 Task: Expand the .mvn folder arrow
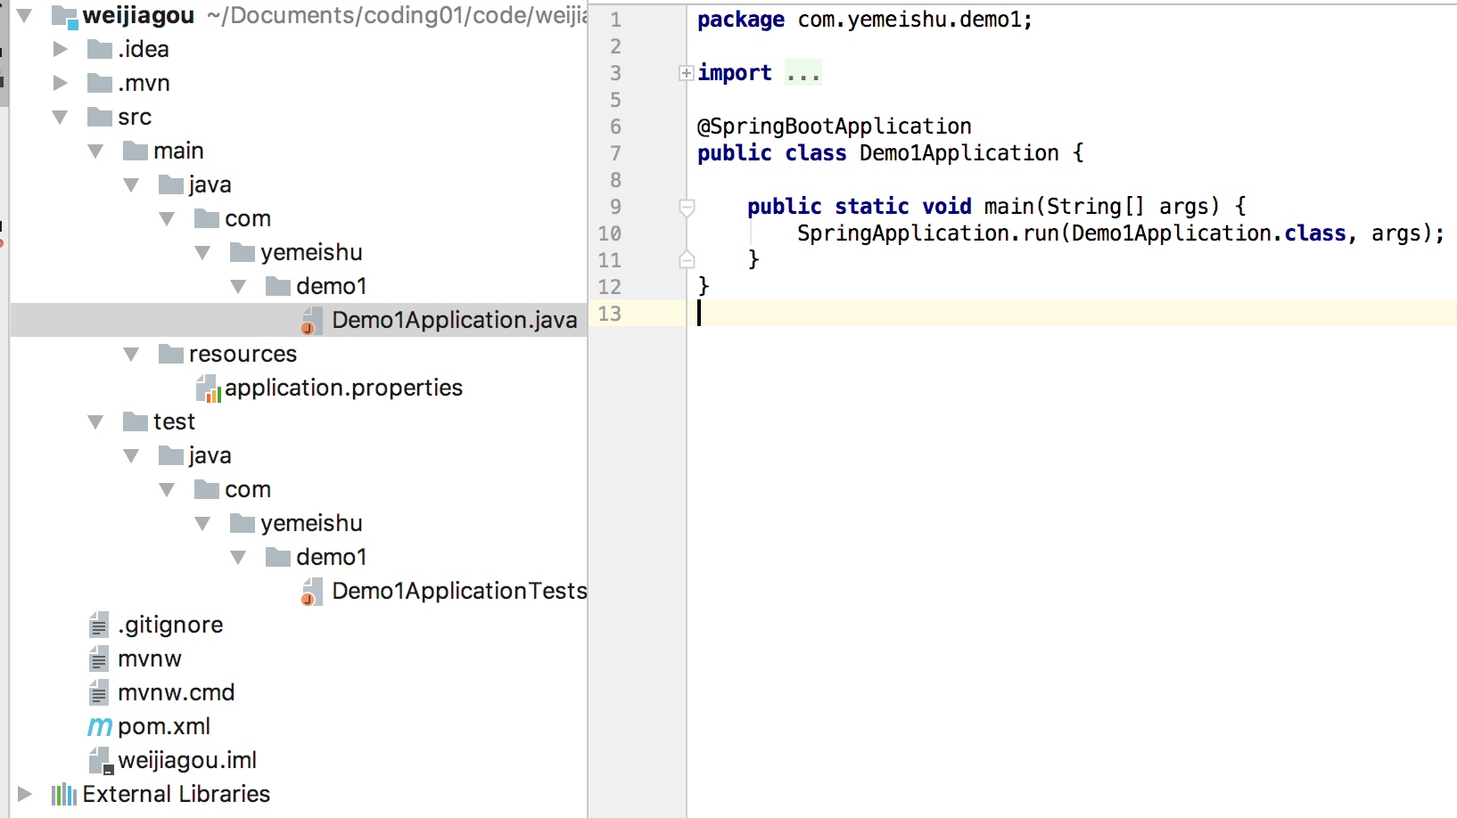point(61,83)
